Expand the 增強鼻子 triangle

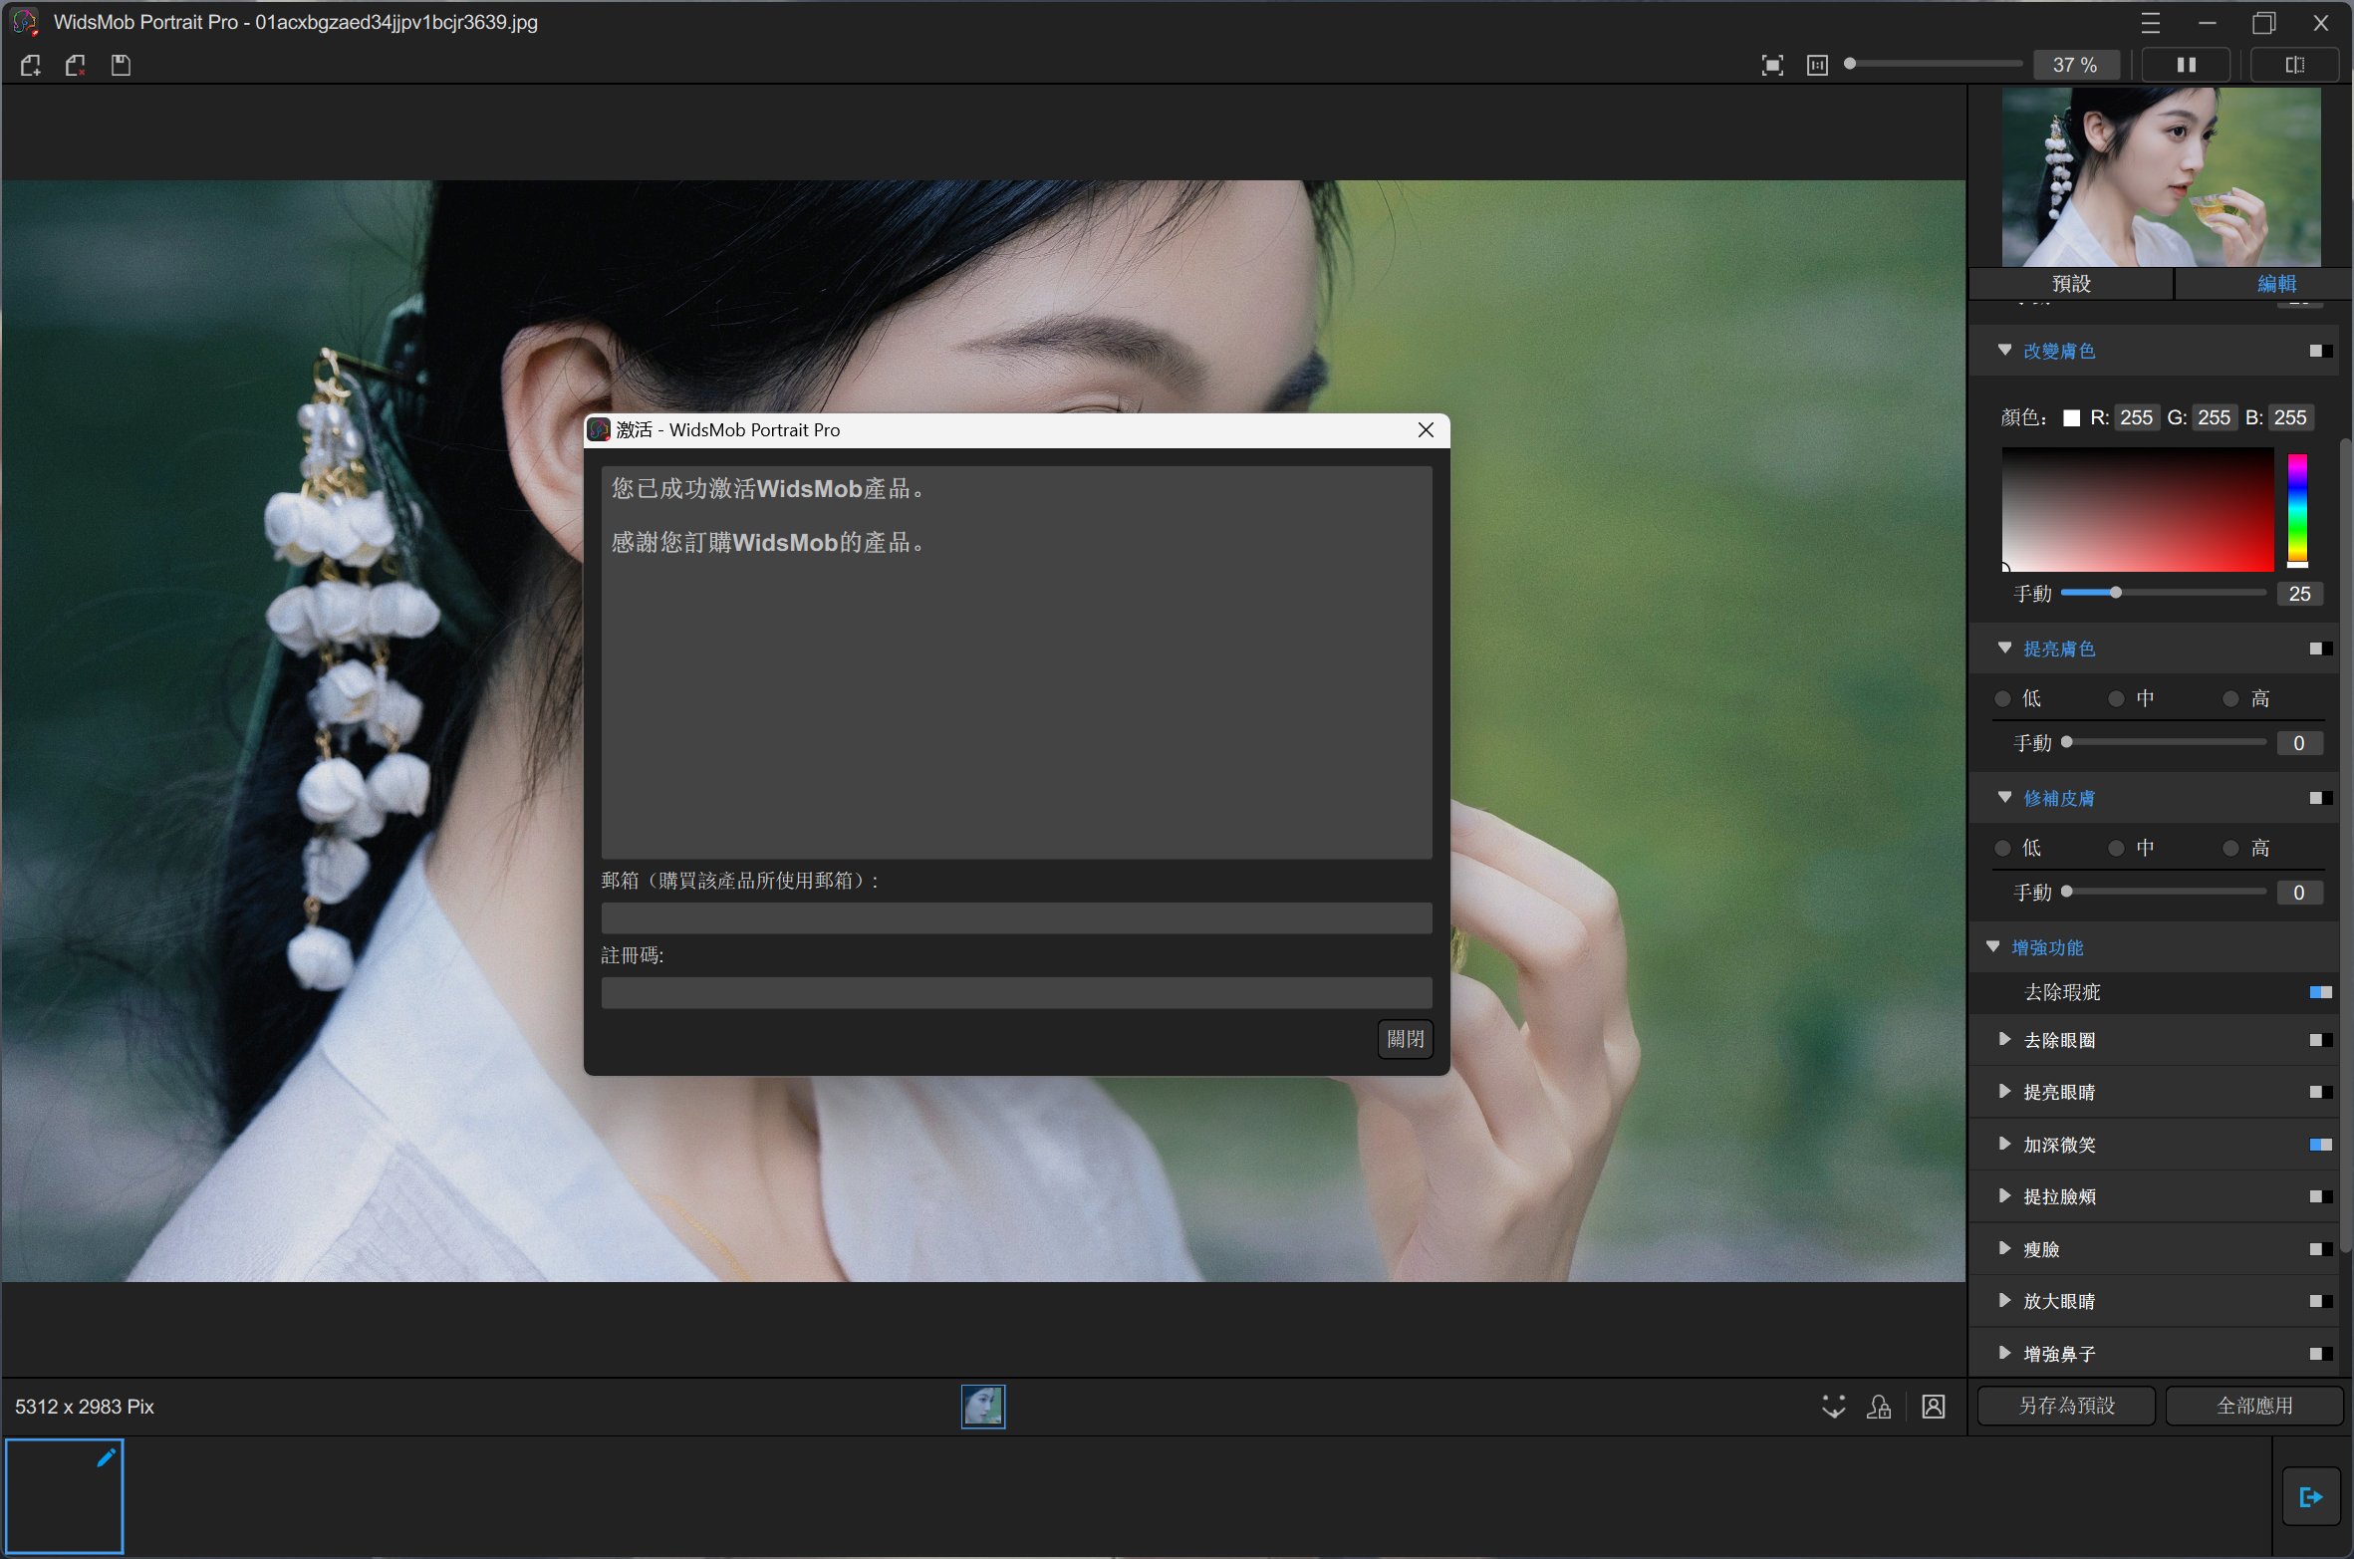(2004, 1353)
